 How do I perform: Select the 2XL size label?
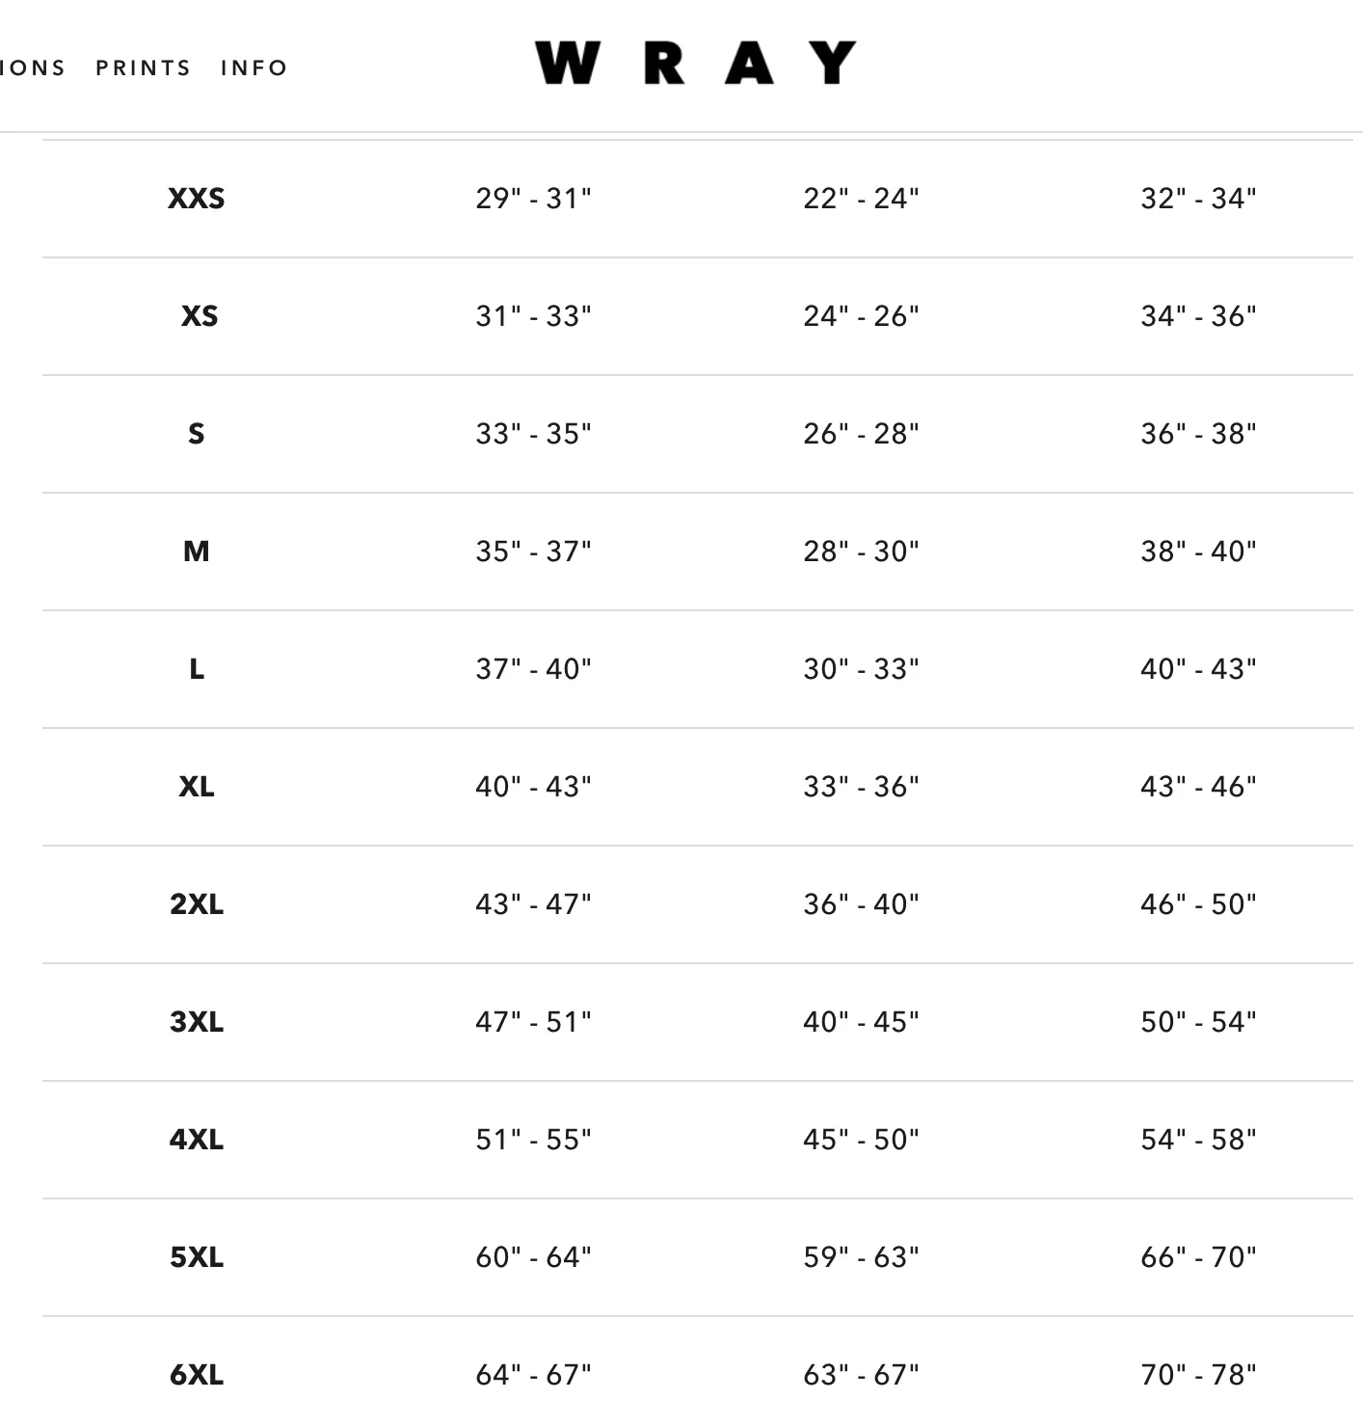pos(197,904)
